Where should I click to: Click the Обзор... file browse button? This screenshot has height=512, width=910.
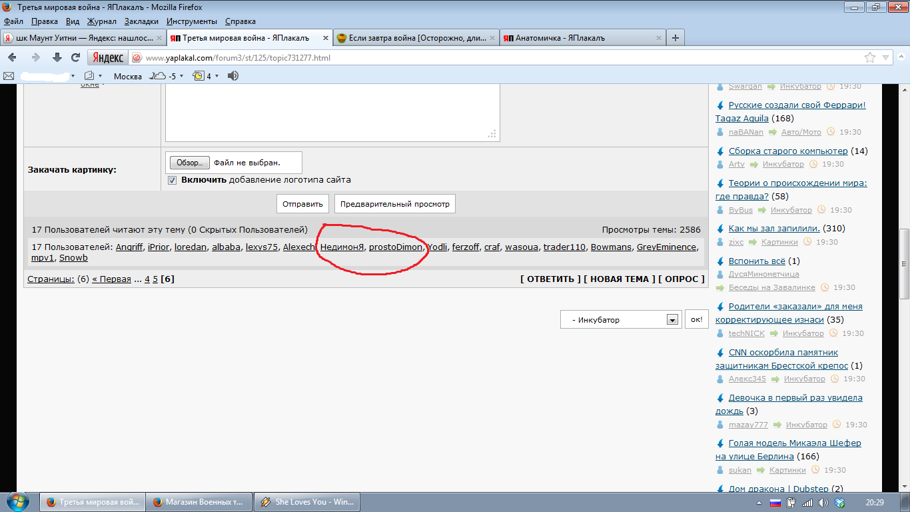(x=189, y=163)
